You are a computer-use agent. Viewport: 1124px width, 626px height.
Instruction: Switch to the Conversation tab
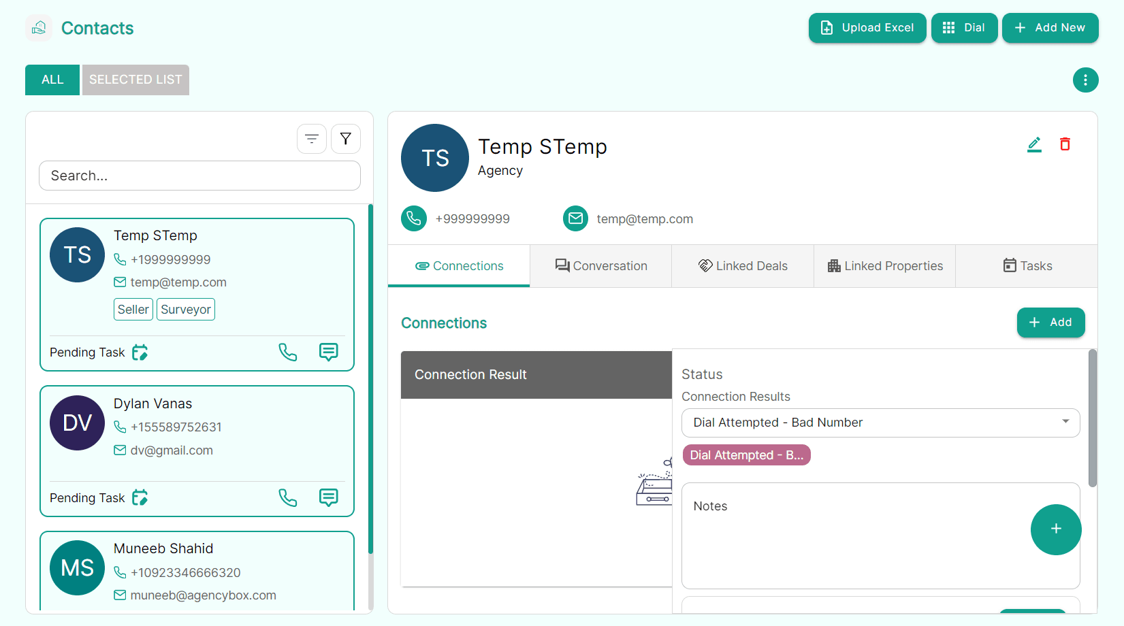tap(600, 265)
